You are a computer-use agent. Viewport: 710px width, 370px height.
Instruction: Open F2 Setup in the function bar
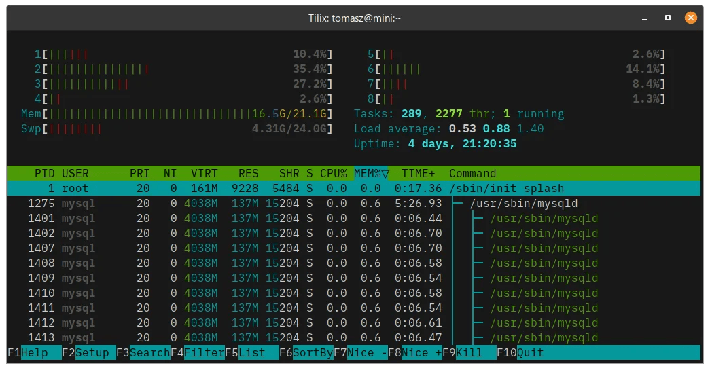(89, 353)
